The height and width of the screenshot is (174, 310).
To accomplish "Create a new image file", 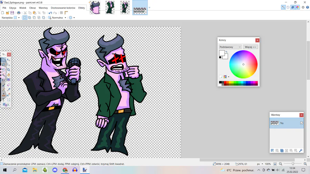I will point(2,13).
